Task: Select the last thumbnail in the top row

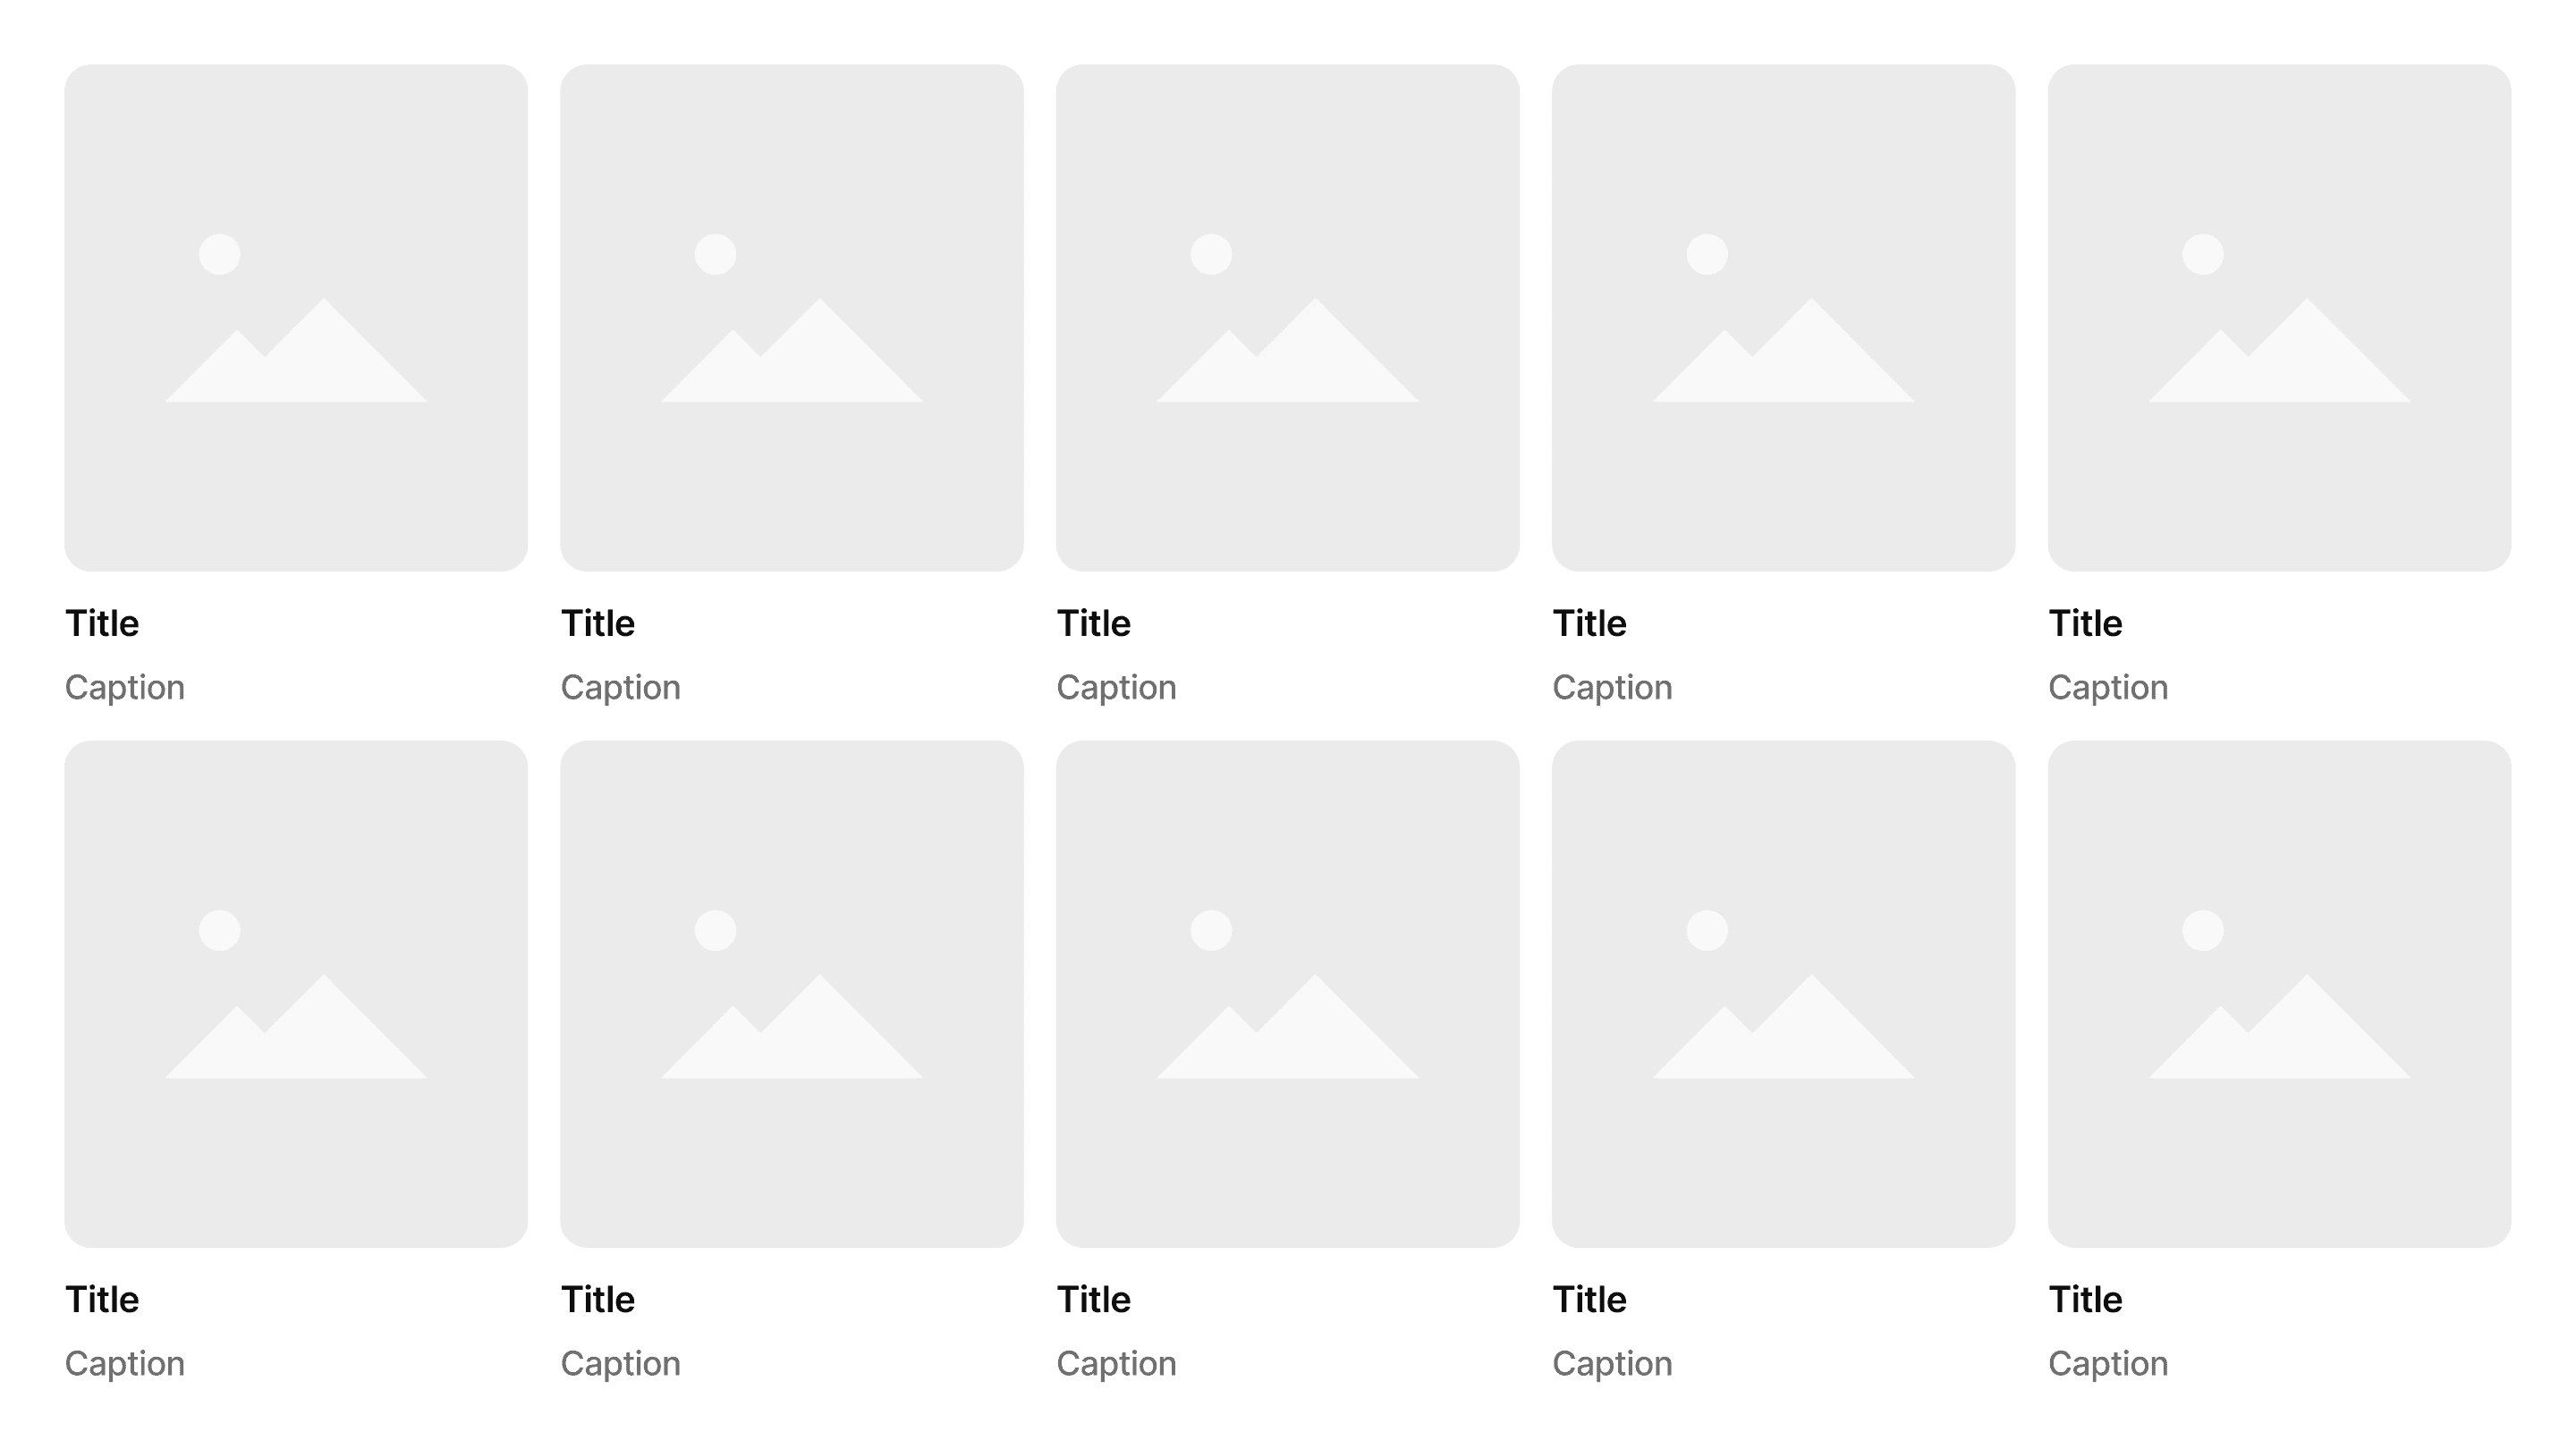Action: (x=2280, y=318)
